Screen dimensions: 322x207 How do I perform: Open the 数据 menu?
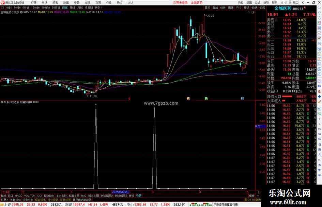point(66,3)
